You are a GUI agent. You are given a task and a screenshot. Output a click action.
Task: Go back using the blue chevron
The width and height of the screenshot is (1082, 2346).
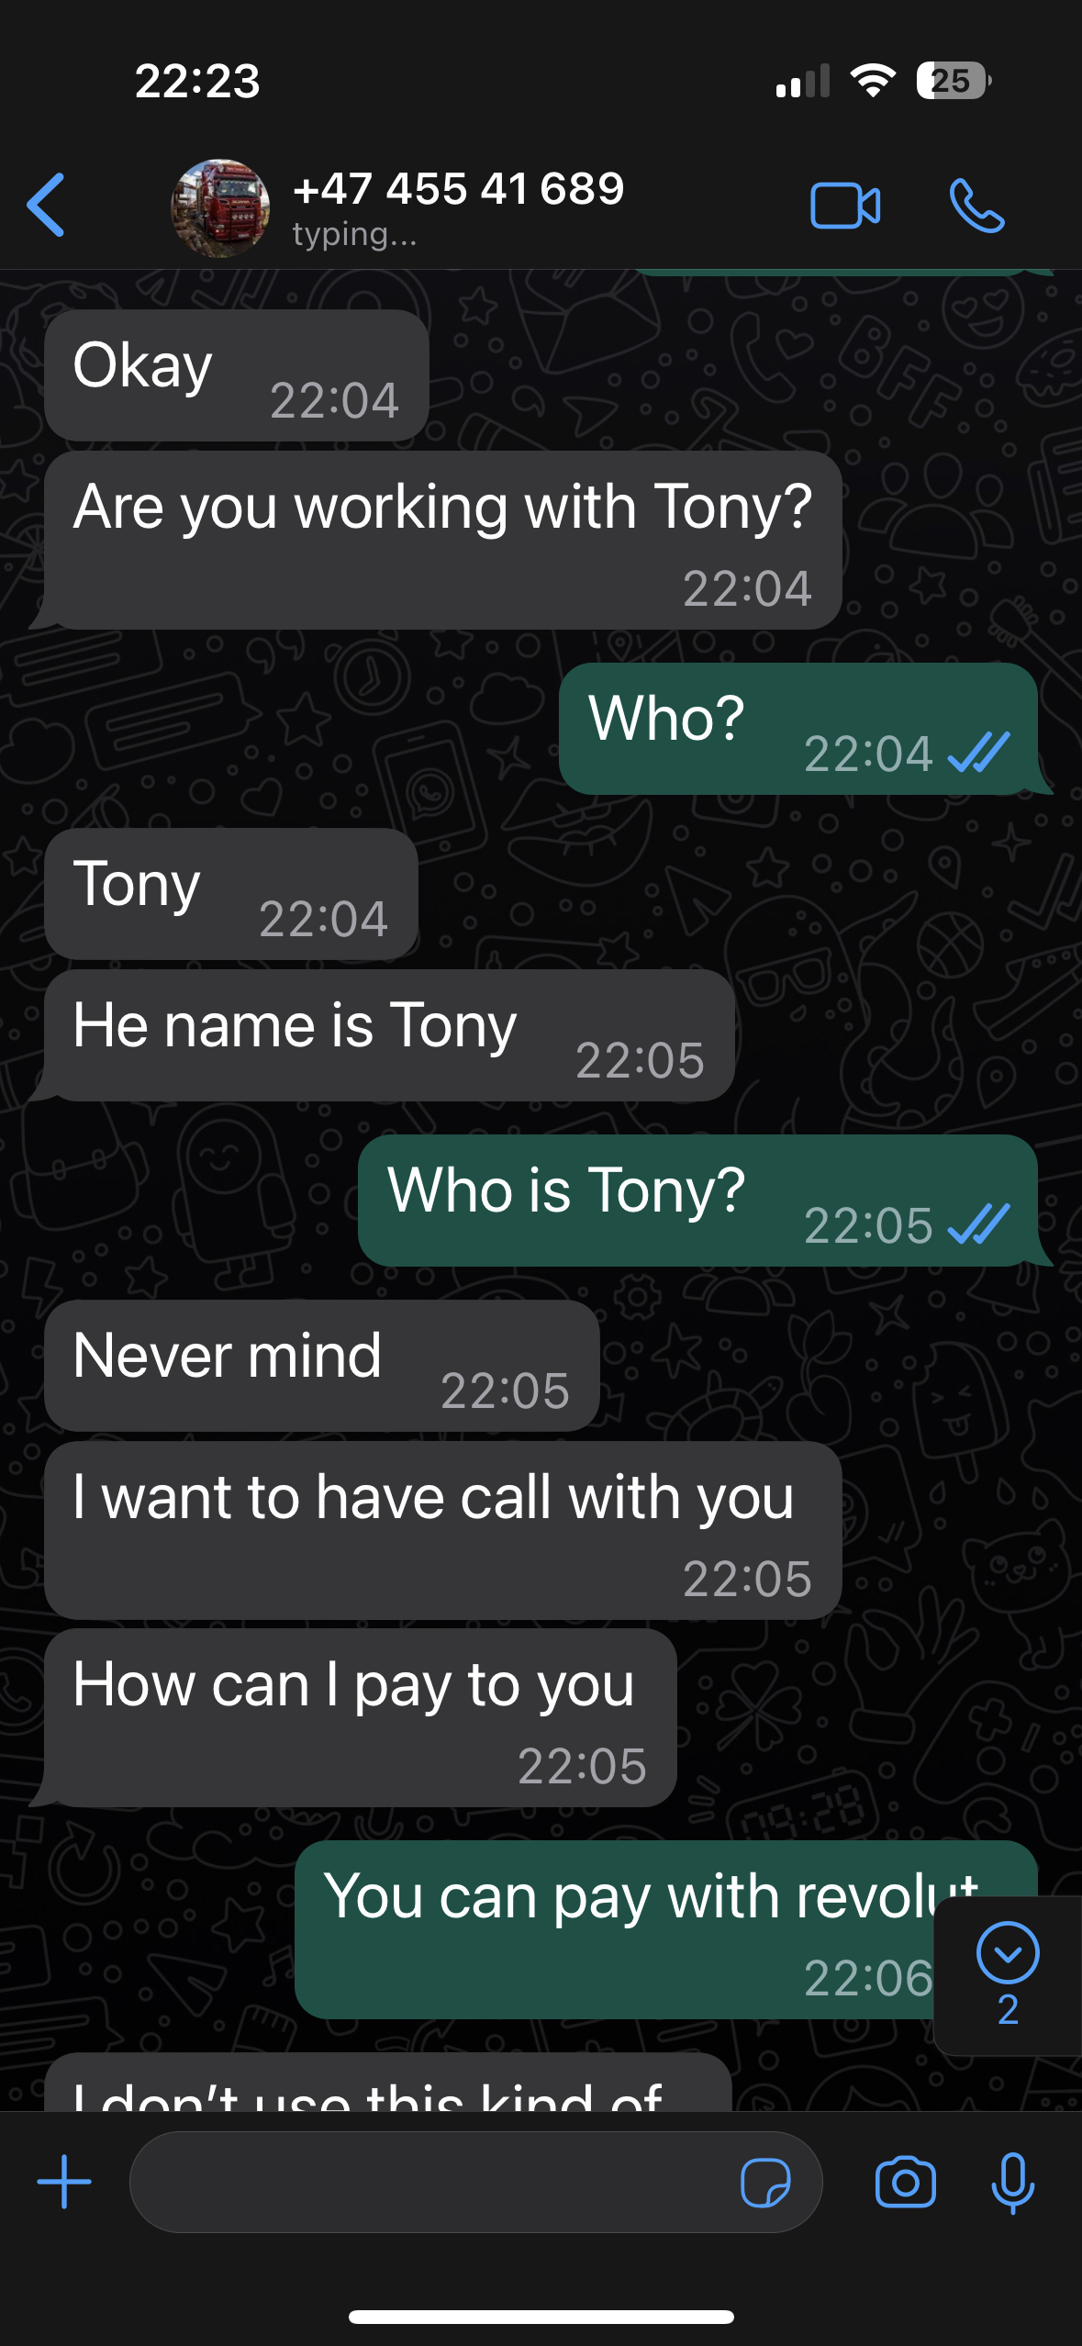tap(46, 205)
